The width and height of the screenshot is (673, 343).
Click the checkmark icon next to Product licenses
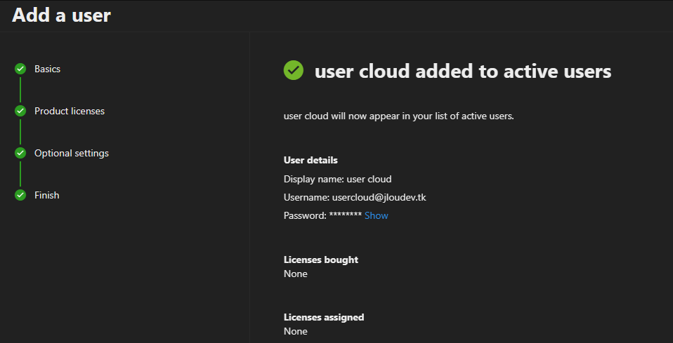[x=20, y=111]
